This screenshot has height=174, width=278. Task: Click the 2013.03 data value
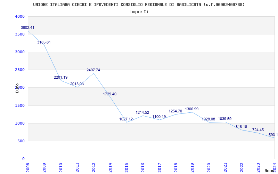77,84
